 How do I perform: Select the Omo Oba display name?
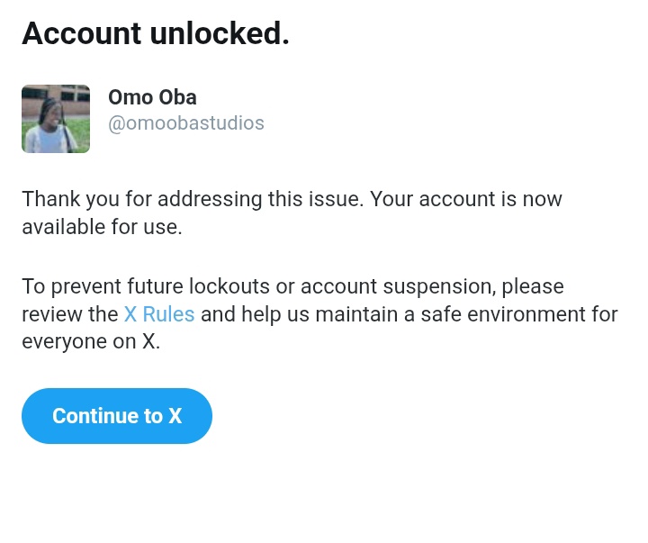[x=152, y=97]
